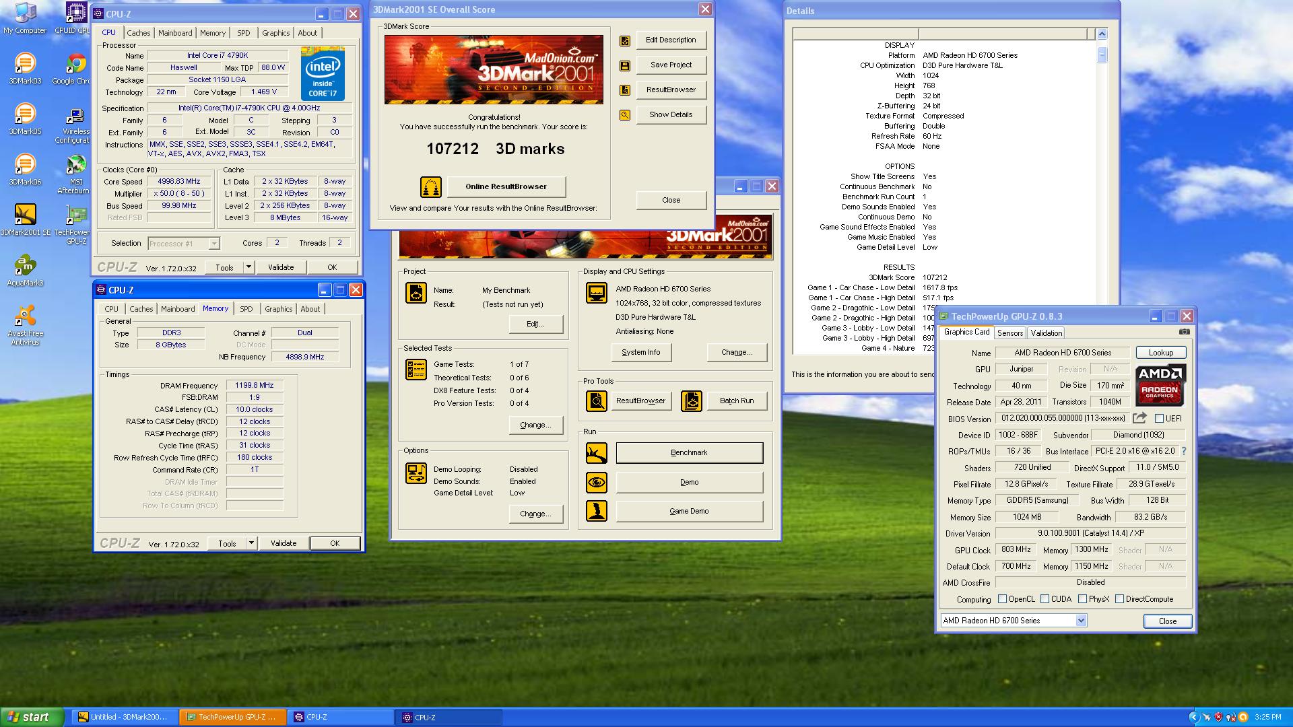Switch to the Caches tab in the CPU-Z CPU window

(139, 33)
